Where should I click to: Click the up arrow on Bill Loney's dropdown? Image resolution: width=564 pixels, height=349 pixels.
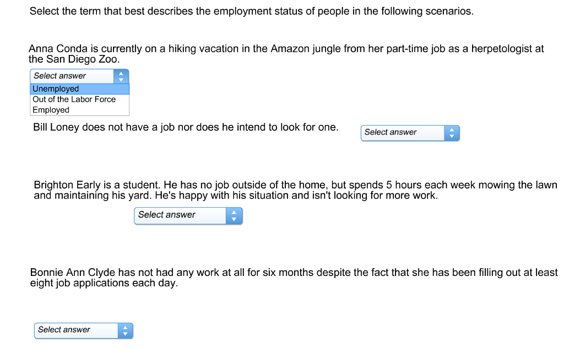click(x=452, y=130)
